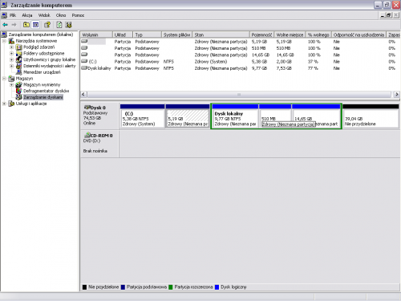Click the Zarządzanie dyskami icon

(x=18, y=97)
